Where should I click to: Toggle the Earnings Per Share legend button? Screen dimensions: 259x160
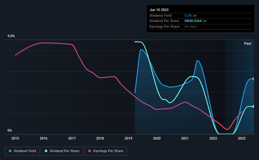(x=106, y=151)
